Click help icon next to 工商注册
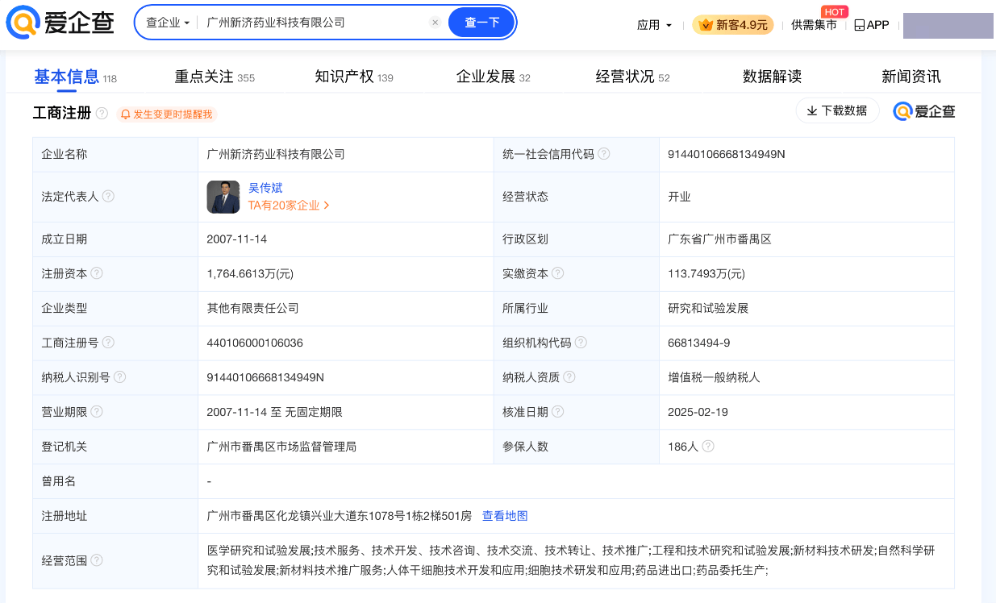This screenshot has height=603, width=996. (x=102, y=114)
